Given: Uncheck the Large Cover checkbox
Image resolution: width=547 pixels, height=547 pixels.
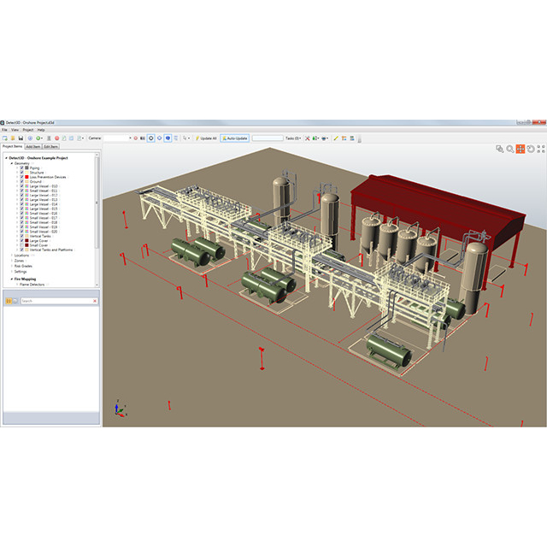Looking at the screenshot, I should pyautogui.click(x=21, y=241).
